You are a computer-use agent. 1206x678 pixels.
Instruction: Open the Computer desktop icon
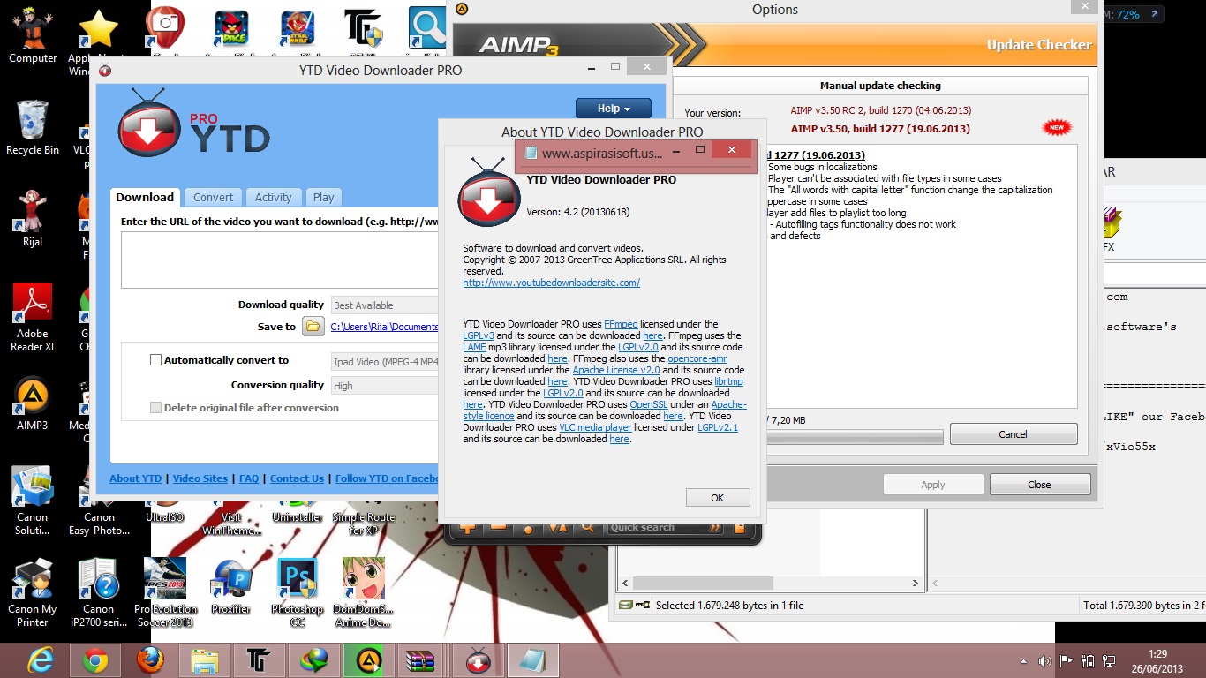(33, 35)
